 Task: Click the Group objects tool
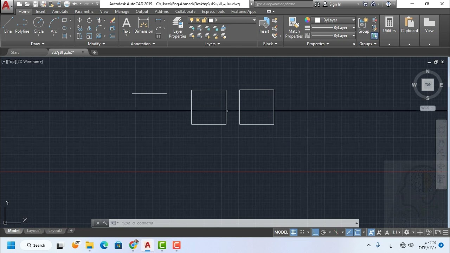tap(364, 26)
